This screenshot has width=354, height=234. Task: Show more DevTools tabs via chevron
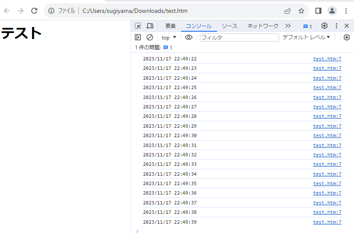288,26
